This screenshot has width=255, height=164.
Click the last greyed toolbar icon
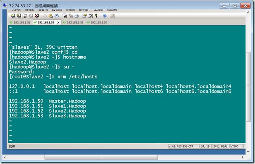[113, 16]
